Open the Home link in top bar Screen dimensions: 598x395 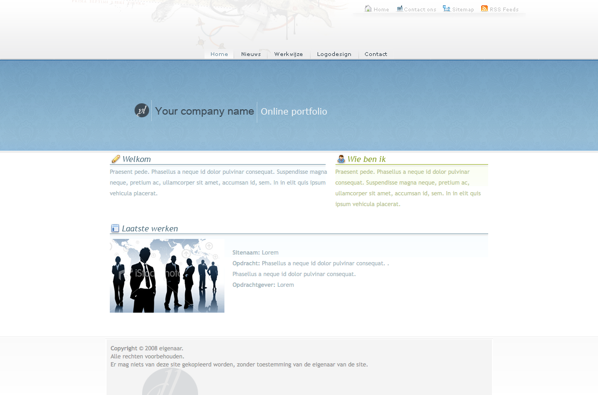[381, 10]
